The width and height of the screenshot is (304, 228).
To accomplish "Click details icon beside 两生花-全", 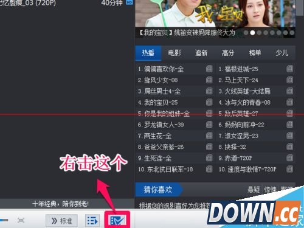I will (x=209, y=136).
